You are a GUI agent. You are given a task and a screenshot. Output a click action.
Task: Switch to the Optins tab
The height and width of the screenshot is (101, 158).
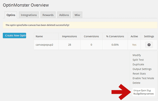11,15
